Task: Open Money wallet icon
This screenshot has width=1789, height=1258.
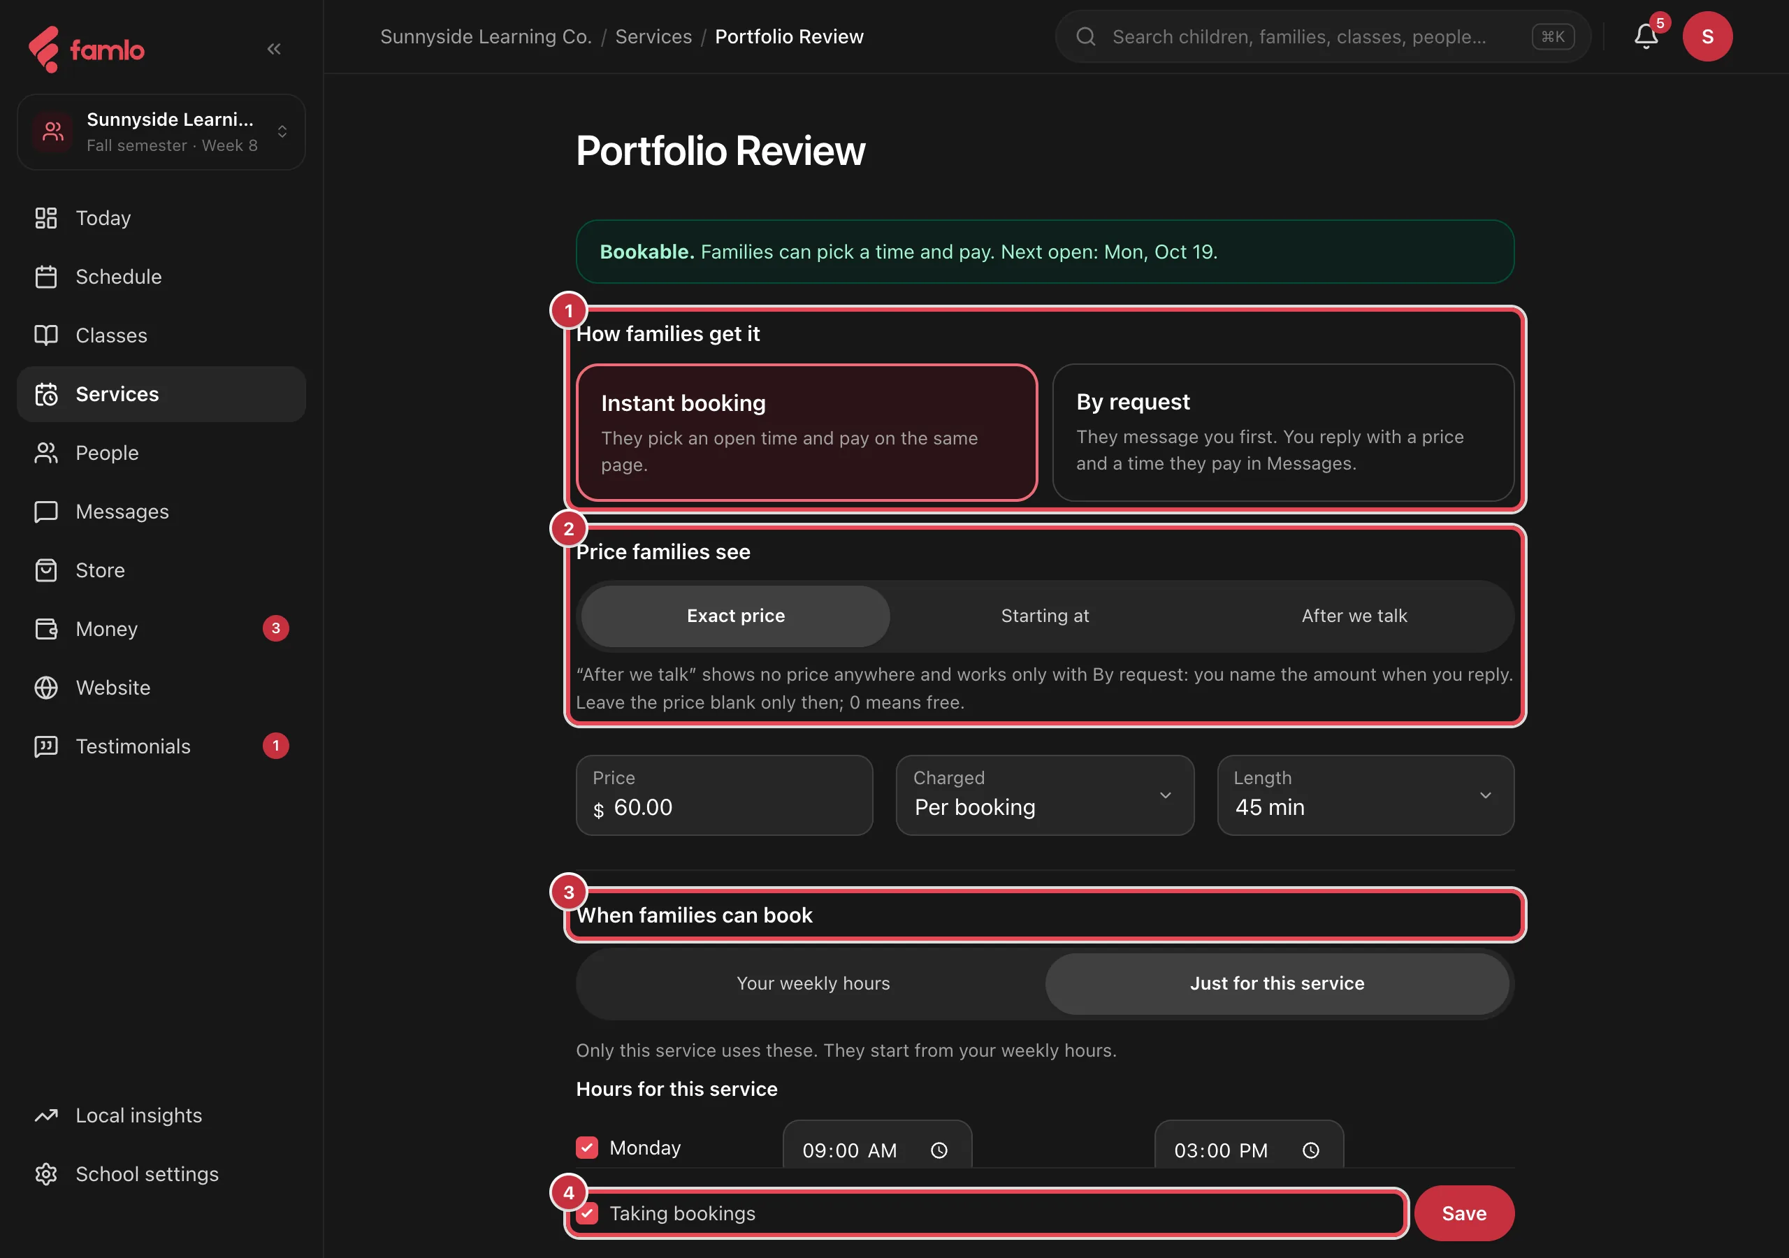Action: point(46,629)
